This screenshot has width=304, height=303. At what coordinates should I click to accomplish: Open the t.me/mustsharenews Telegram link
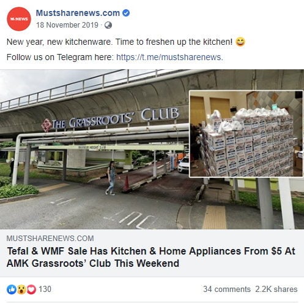169,57
